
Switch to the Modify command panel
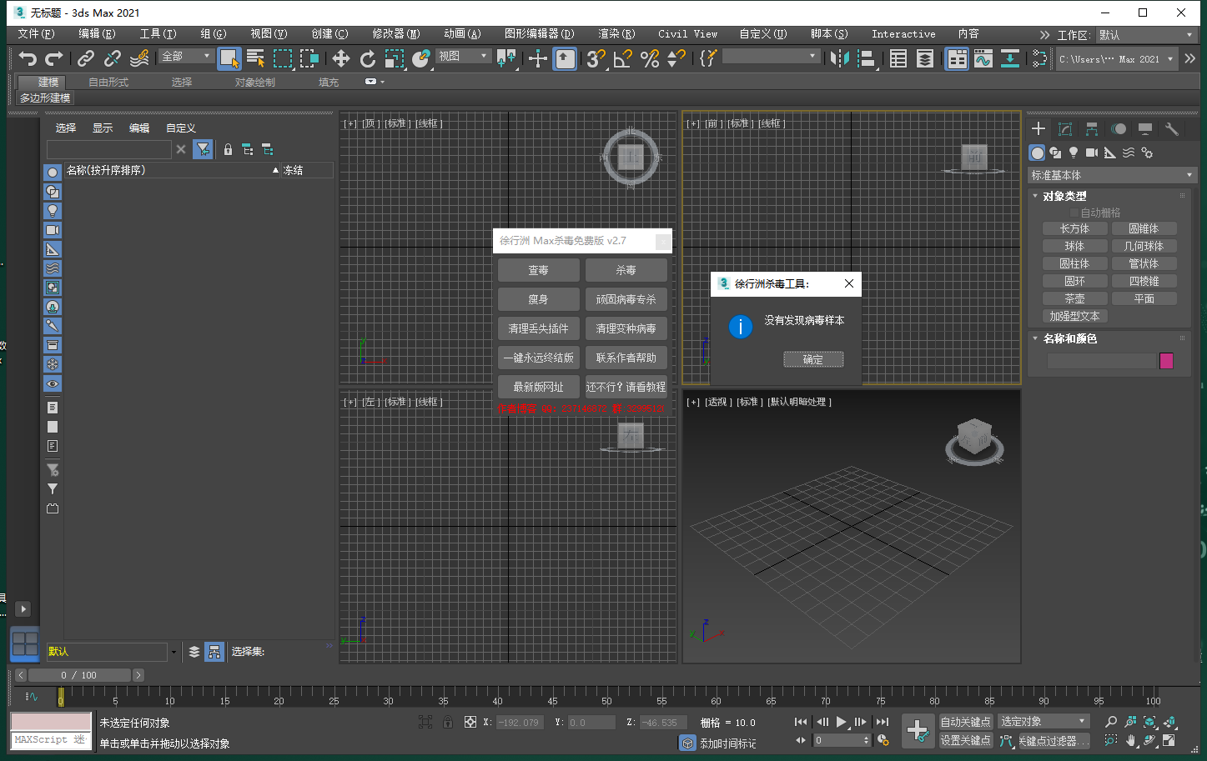click(1065, 128)
